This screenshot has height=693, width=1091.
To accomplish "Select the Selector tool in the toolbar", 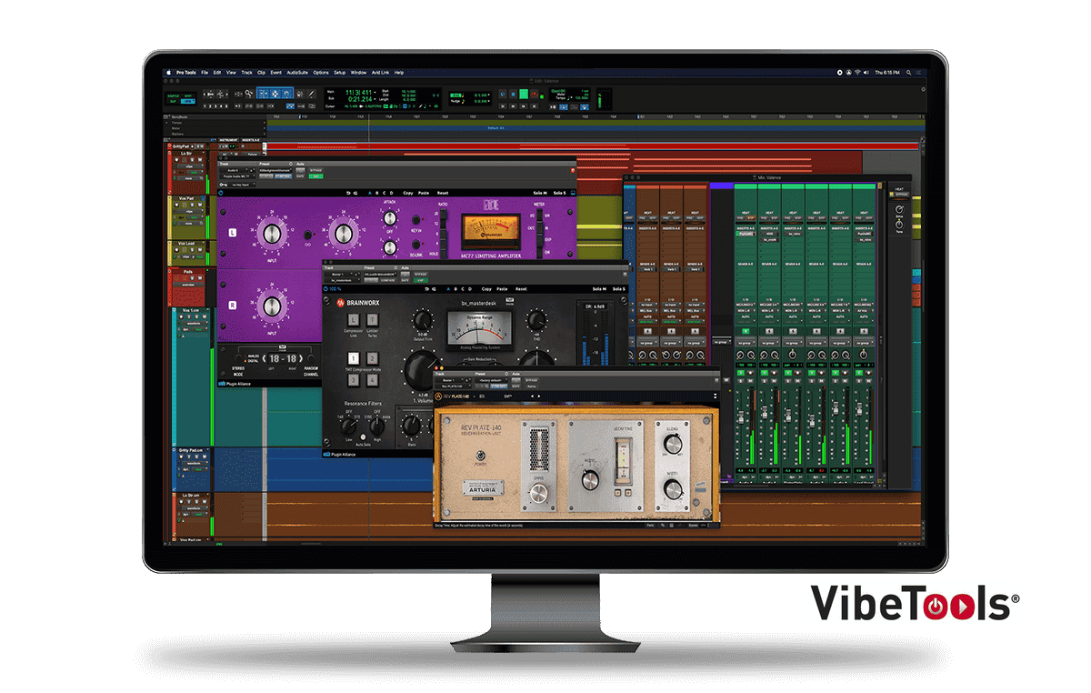I will 275,93.
